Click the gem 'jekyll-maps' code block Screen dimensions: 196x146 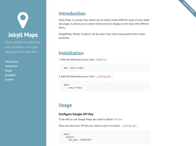click(x=105, y=68)
